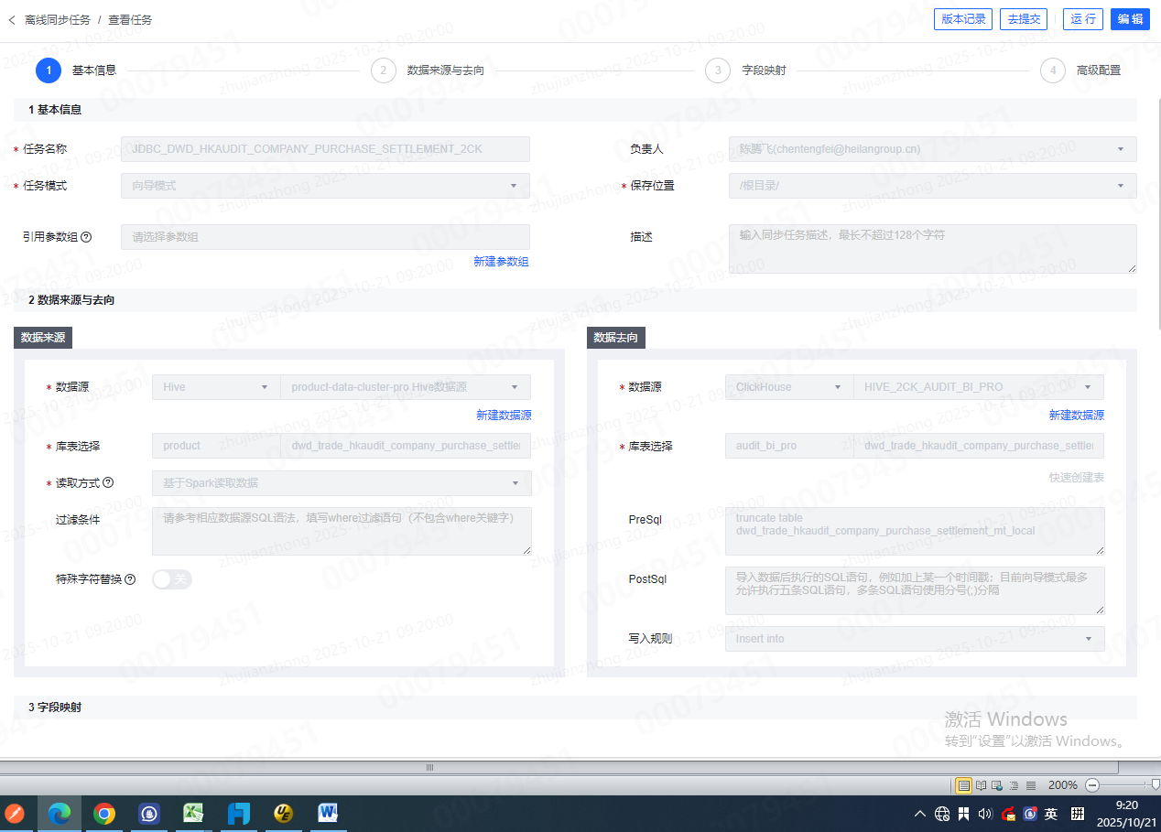
Task: Click the help icon next to 特殊字符替换
Action: pos(130,579)
